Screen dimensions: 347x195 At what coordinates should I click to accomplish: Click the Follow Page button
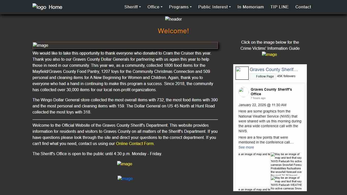point(263,76)
